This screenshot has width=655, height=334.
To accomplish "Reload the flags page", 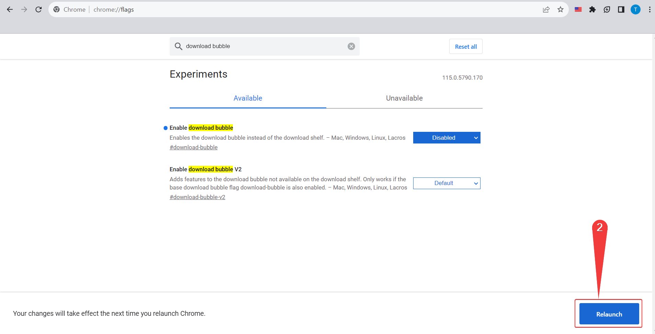I will pyautogui.click(x=38, y=9).
